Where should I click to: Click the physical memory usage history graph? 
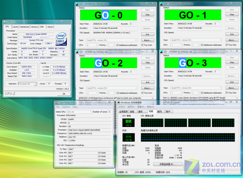pos(188,137)
